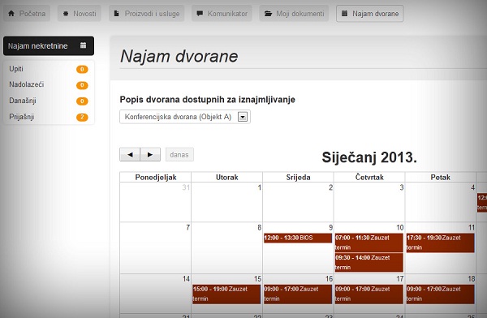Show Prijašnji bookings in sidebar
Screen dimensions: 487x318
[x=49, y=117]
